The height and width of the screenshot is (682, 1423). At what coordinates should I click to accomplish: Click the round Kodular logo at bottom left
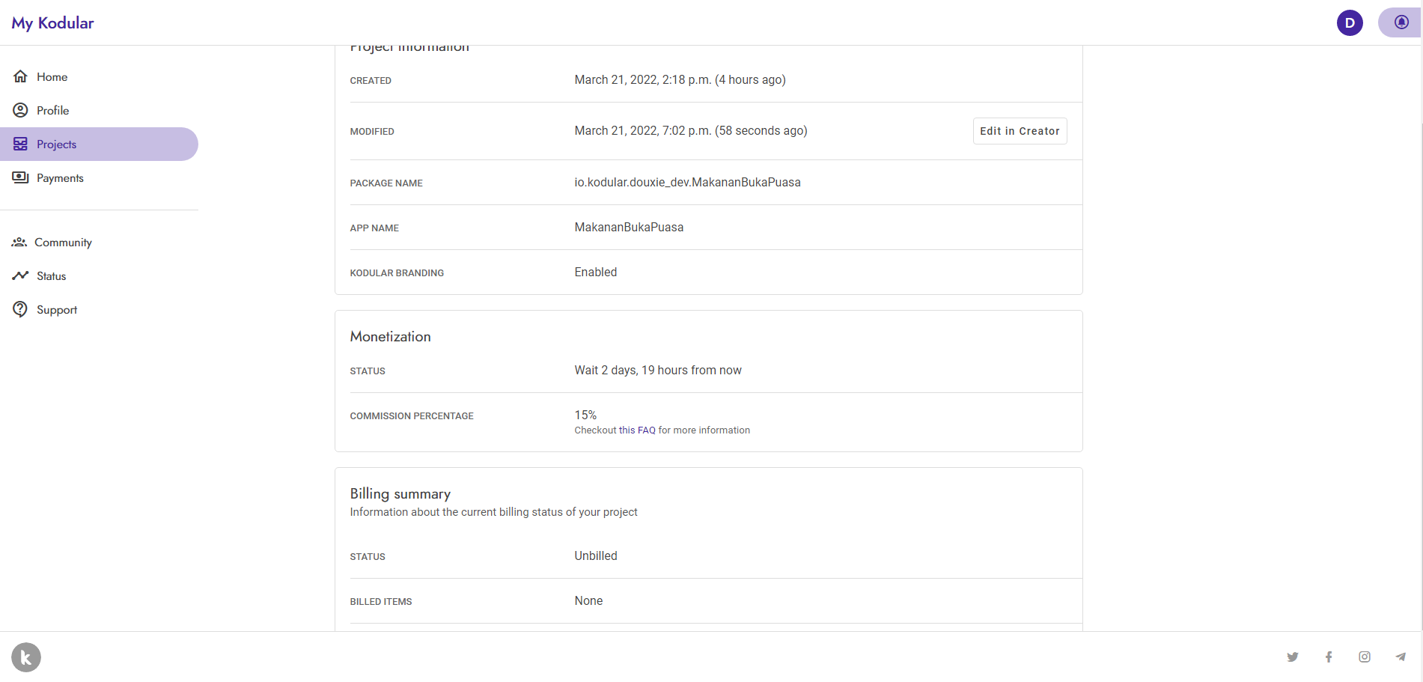click(x=26, y=657)
